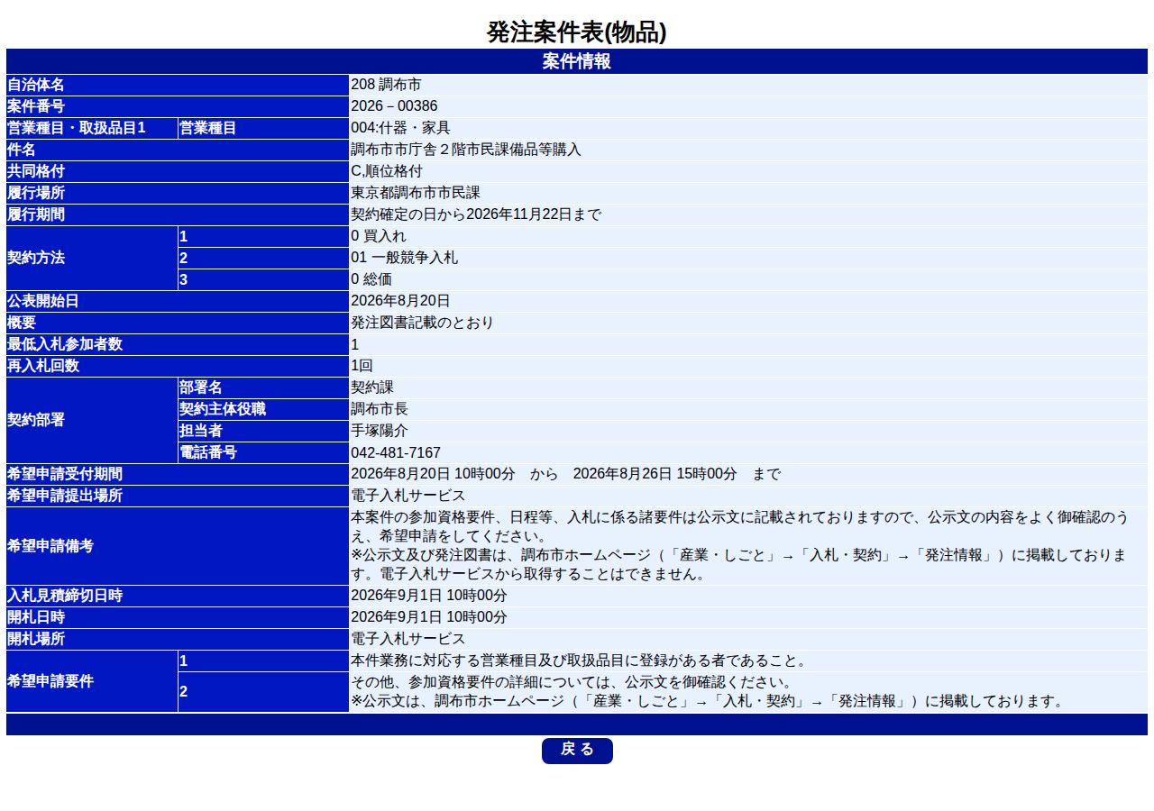The width and height of the screenshot is (1154, 811).
Task: Click the 契約部署 label cell
Action: click(92, 420)
